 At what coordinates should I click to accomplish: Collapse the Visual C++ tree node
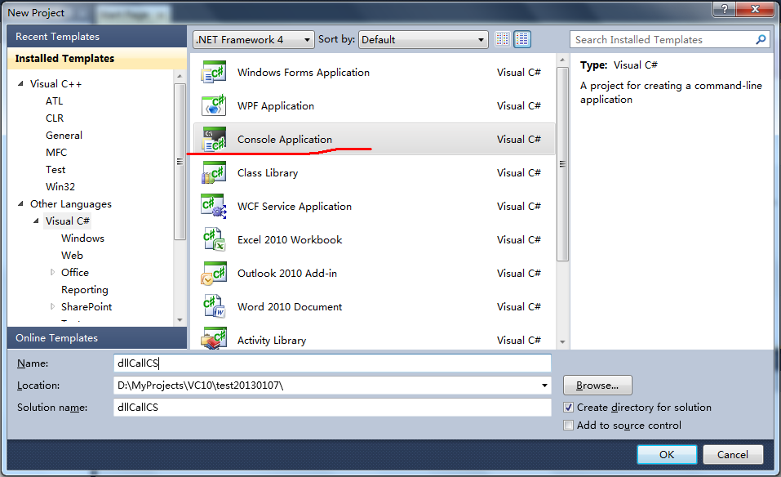(20, 84)
